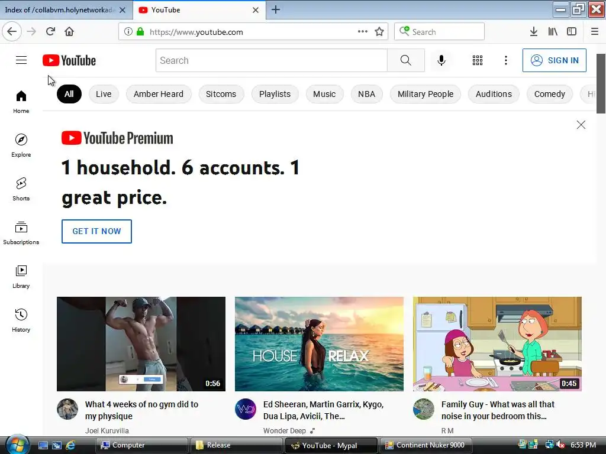Select the NBA filter chip
Screen dimensions: 606x454
367,94
